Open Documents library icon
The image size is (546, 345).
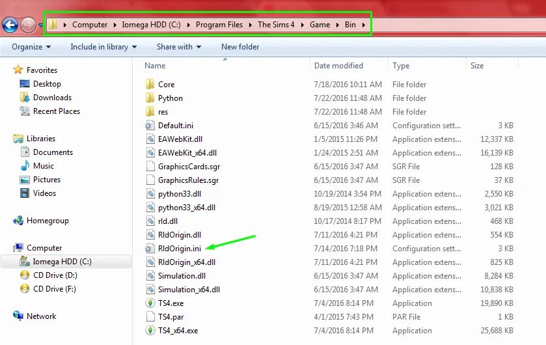coord(25,152)
